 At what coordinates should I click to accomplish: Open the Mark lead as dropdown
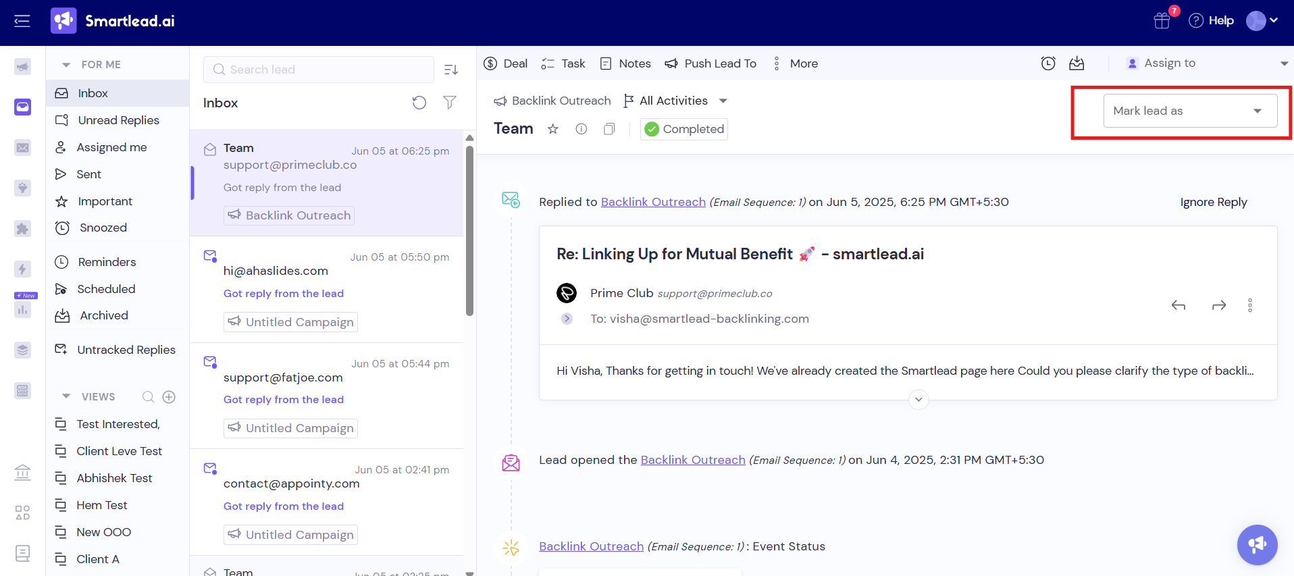[x=1190, y=111]
